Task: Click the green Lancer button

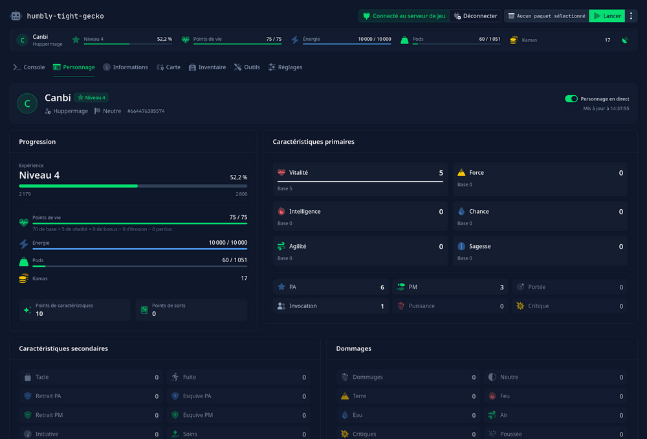Action: tap(607, 16)
